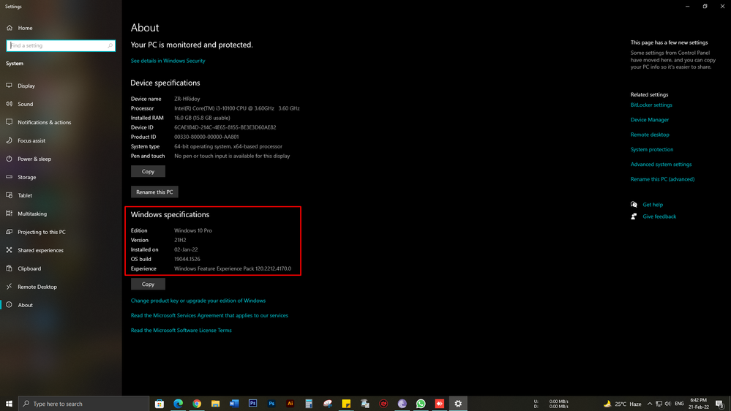Open the 25°C Haze weather widget

coord(623,404)
